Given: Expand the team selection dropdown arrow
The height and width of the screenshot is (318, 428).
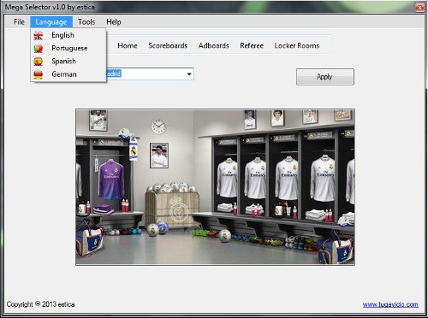Looking at the screenshot, I should [x=189, y=74].
